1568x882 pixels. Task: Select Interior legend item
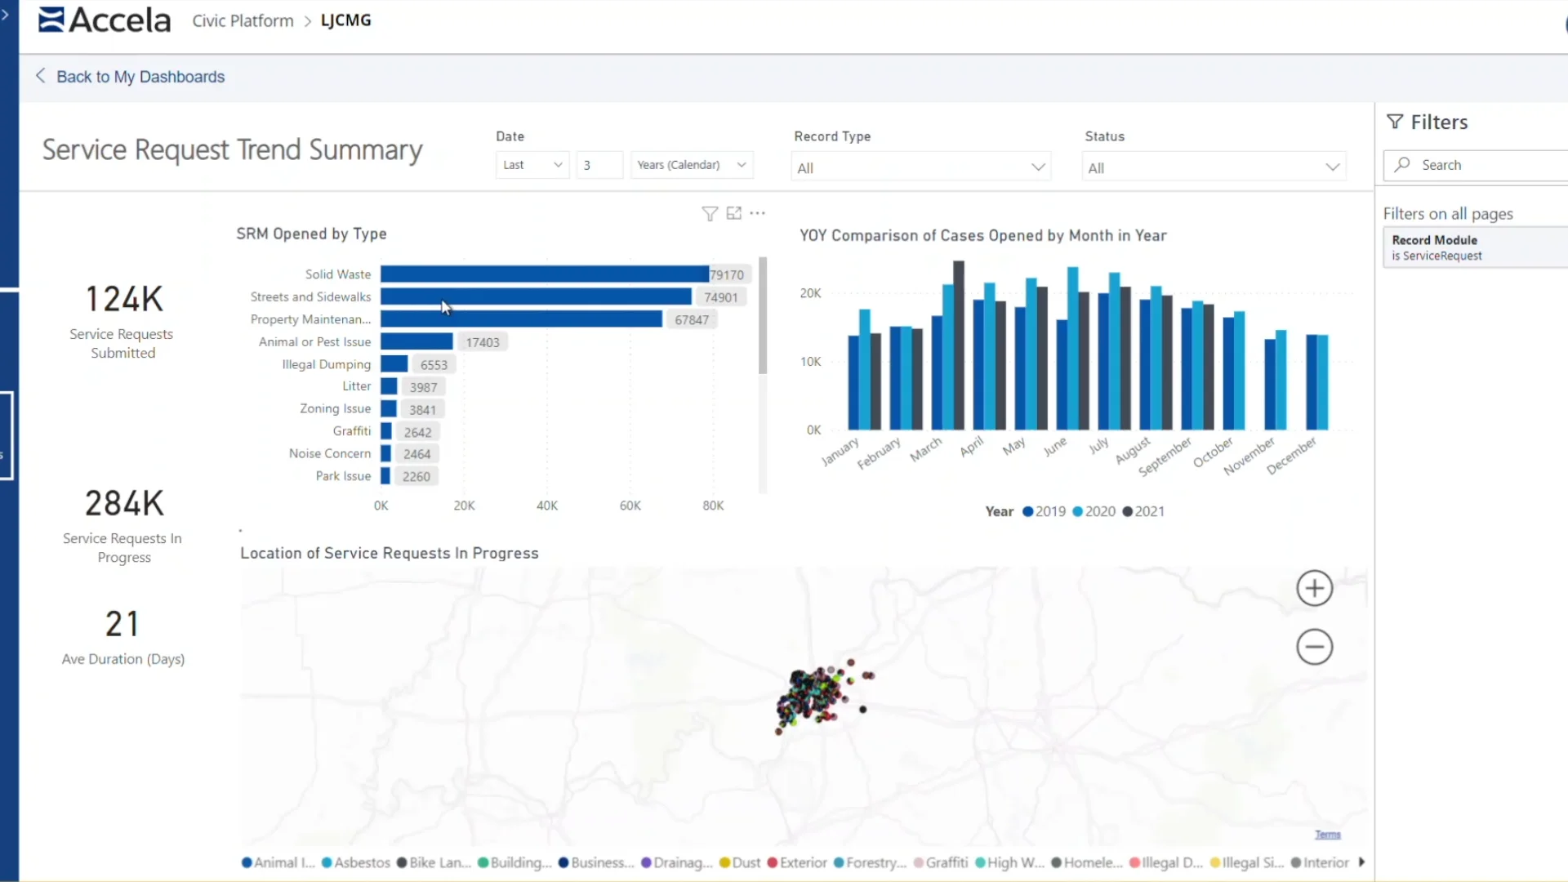1320,862
